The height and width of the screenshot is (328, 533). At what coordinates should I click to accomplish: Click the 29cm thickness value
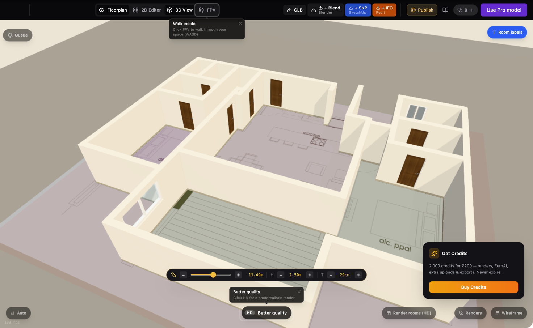coord(344,275)
